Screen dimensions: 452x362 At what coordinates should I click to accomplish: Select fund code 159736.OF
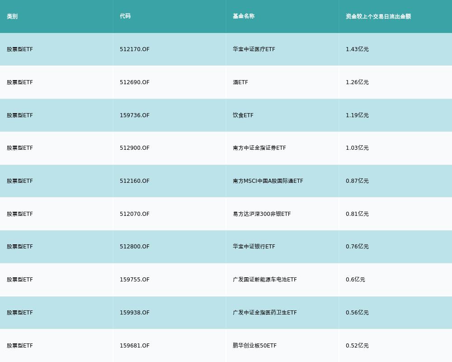click(135, 115)
